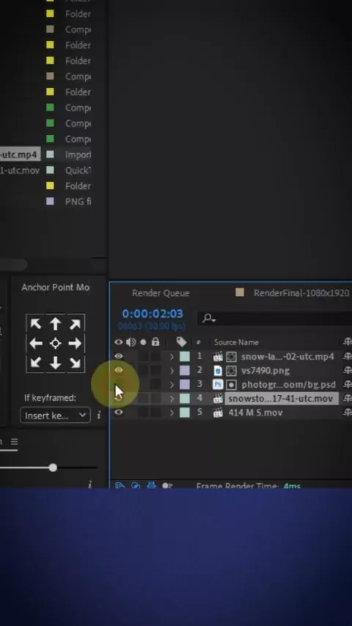The height and width of the screenshot is (626, 352).
Task: Hide the snow-la...-02-utc.mp4 layer eye
Action: [x=119, y=356]
